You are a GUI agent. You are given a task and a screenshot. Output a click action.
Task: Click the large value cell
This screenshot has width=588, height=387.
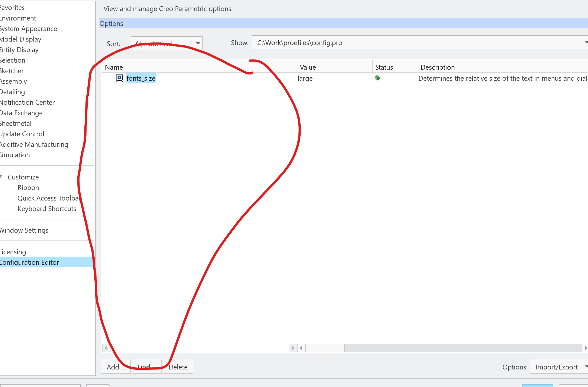click(x=305, y=78)
